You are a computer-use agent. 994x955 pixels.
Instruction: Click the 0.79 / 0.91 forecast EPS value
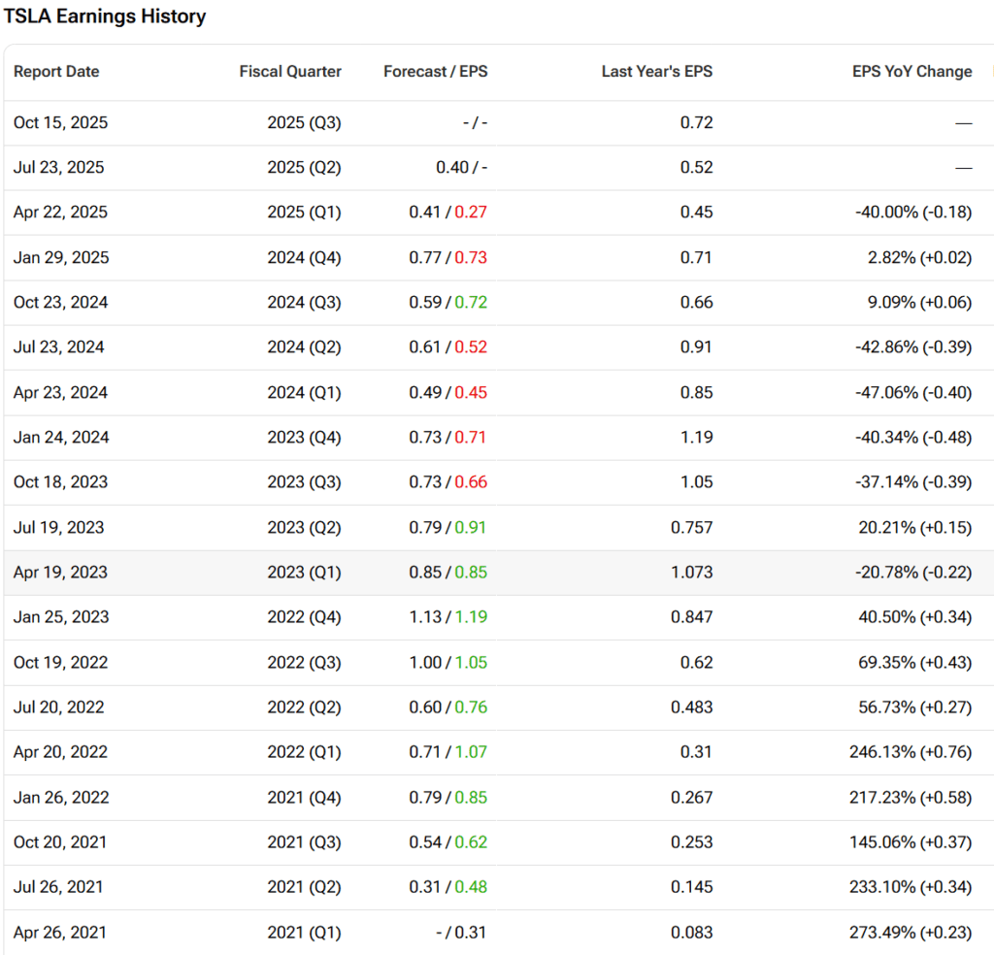[448, 527]
